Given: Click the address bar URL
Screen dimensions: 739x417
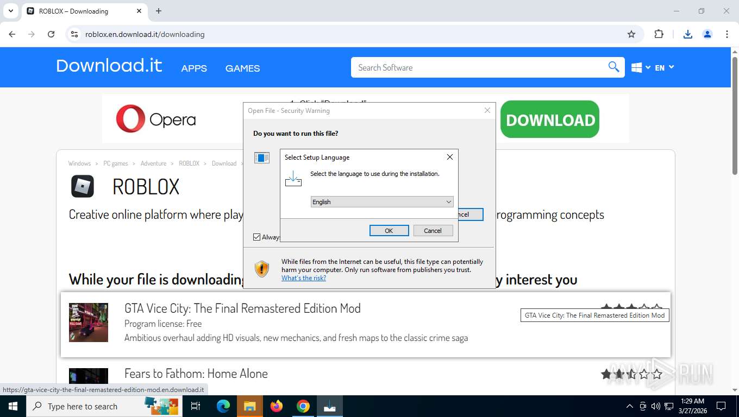Looking at the screenshot, I should [x=145, y=34].
